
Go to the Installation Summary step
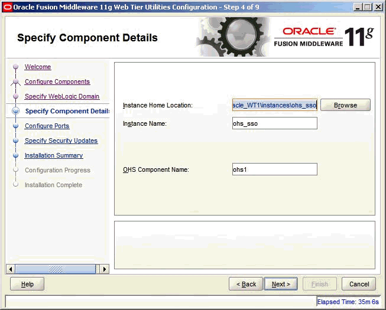pyautogui.click(x=54, y=155)
